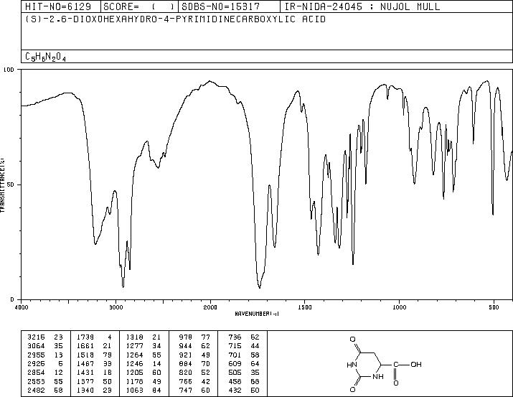513x397 pixels.
Task: Click the 1277 peak table entry
Action: tap(135, 345)
